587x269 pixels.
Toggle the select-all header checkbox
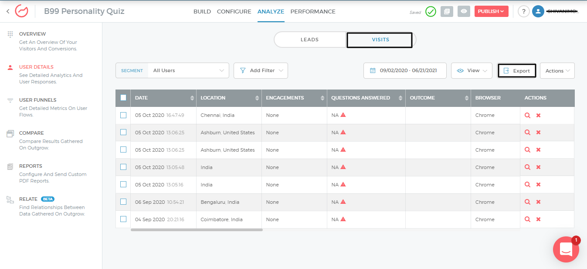pos(123,98)
